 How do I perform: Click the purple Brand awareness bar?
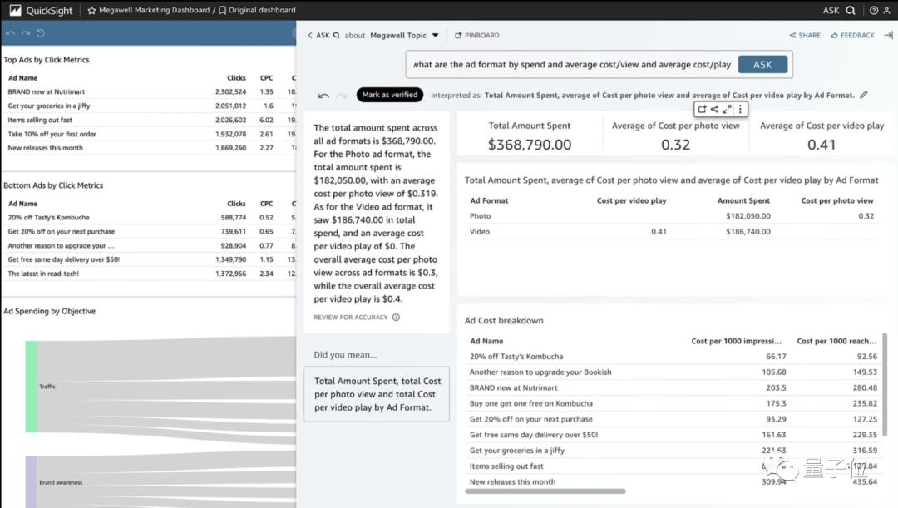point(31,482)
